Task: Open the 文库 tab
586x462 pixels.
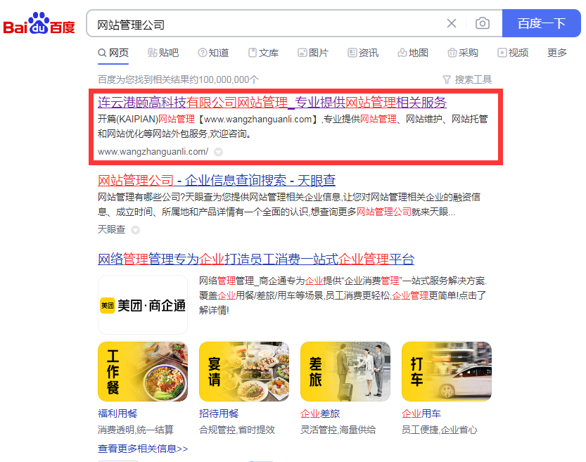Action: 264,53
